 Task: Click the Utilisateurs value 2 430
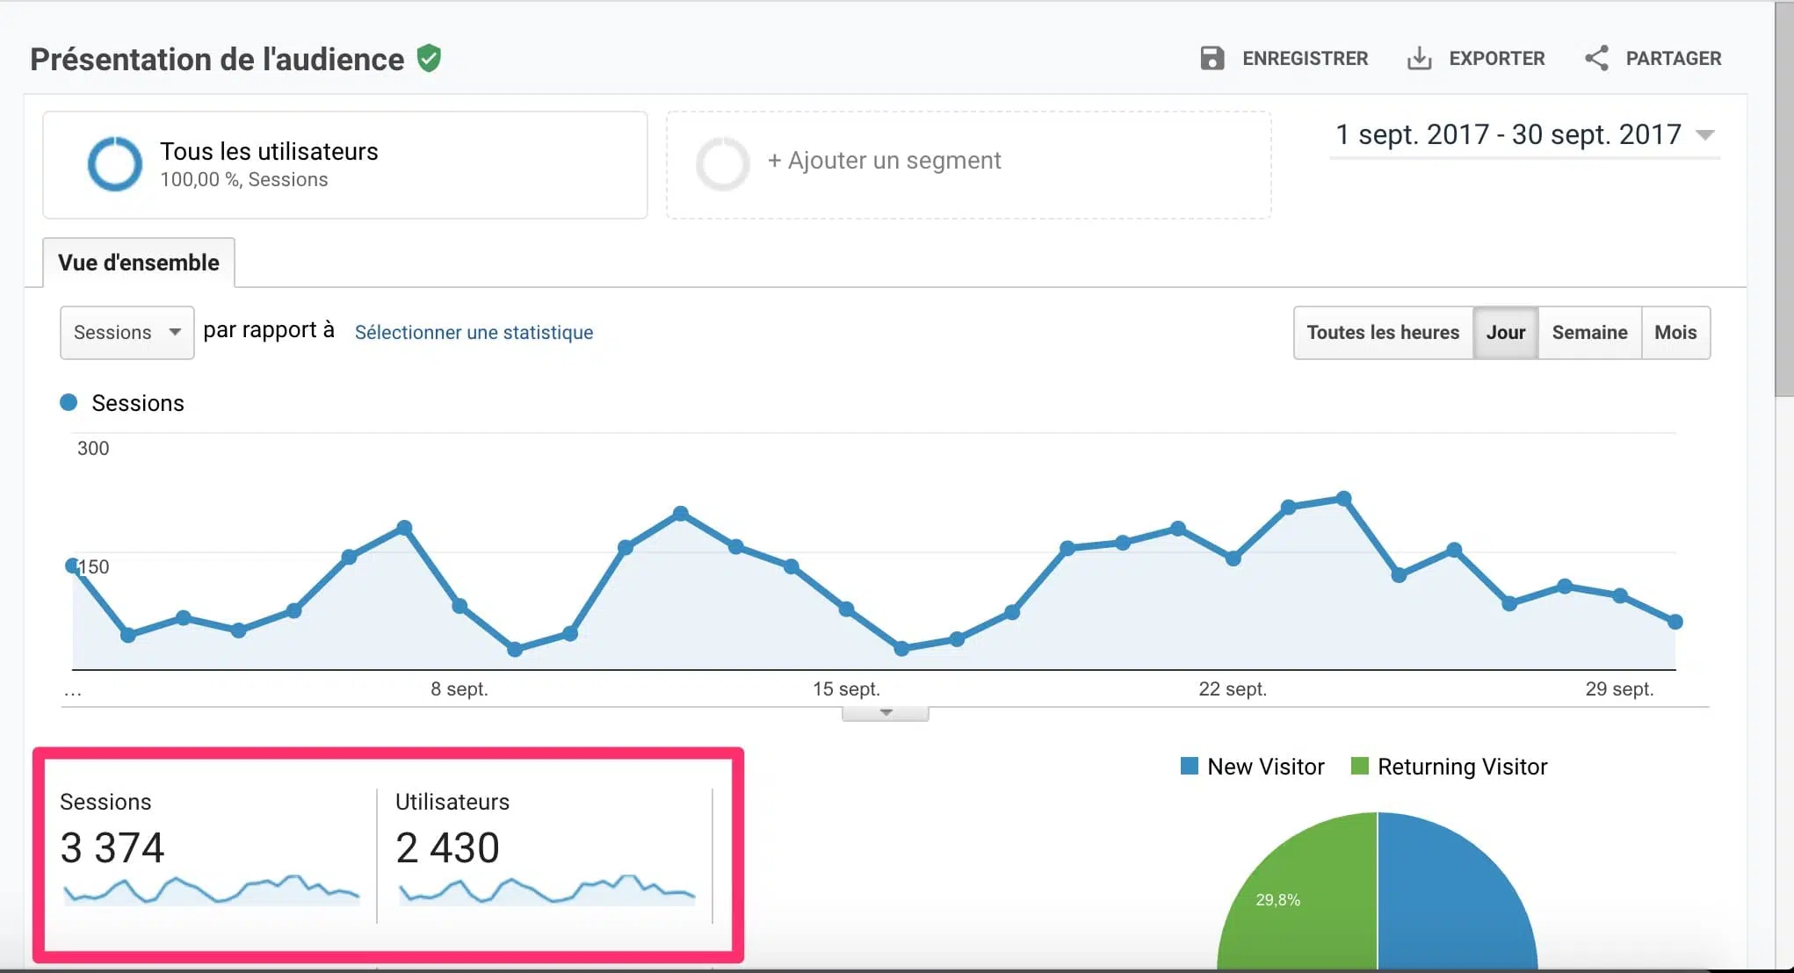[447, 847]
